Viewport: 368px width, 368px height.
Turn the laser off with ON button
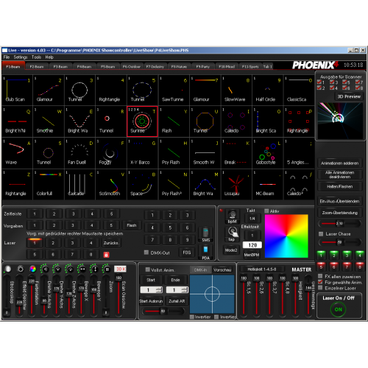pyautogui.click(x=338, y=309)
